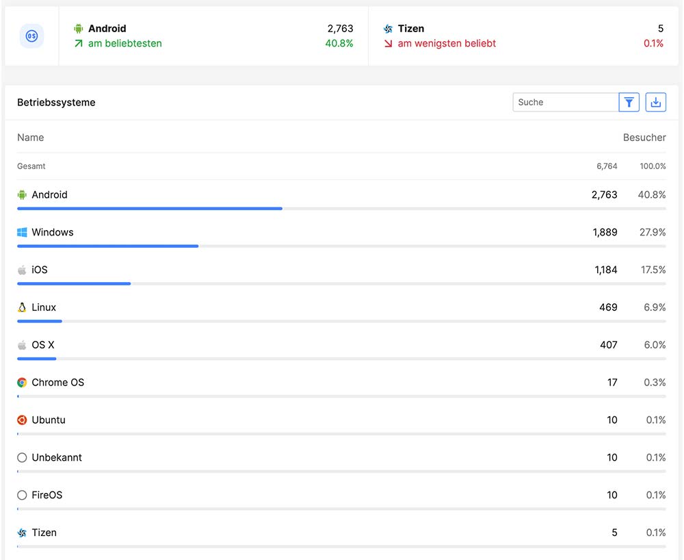Select the FireOS row label

click(x=47, y=495)
